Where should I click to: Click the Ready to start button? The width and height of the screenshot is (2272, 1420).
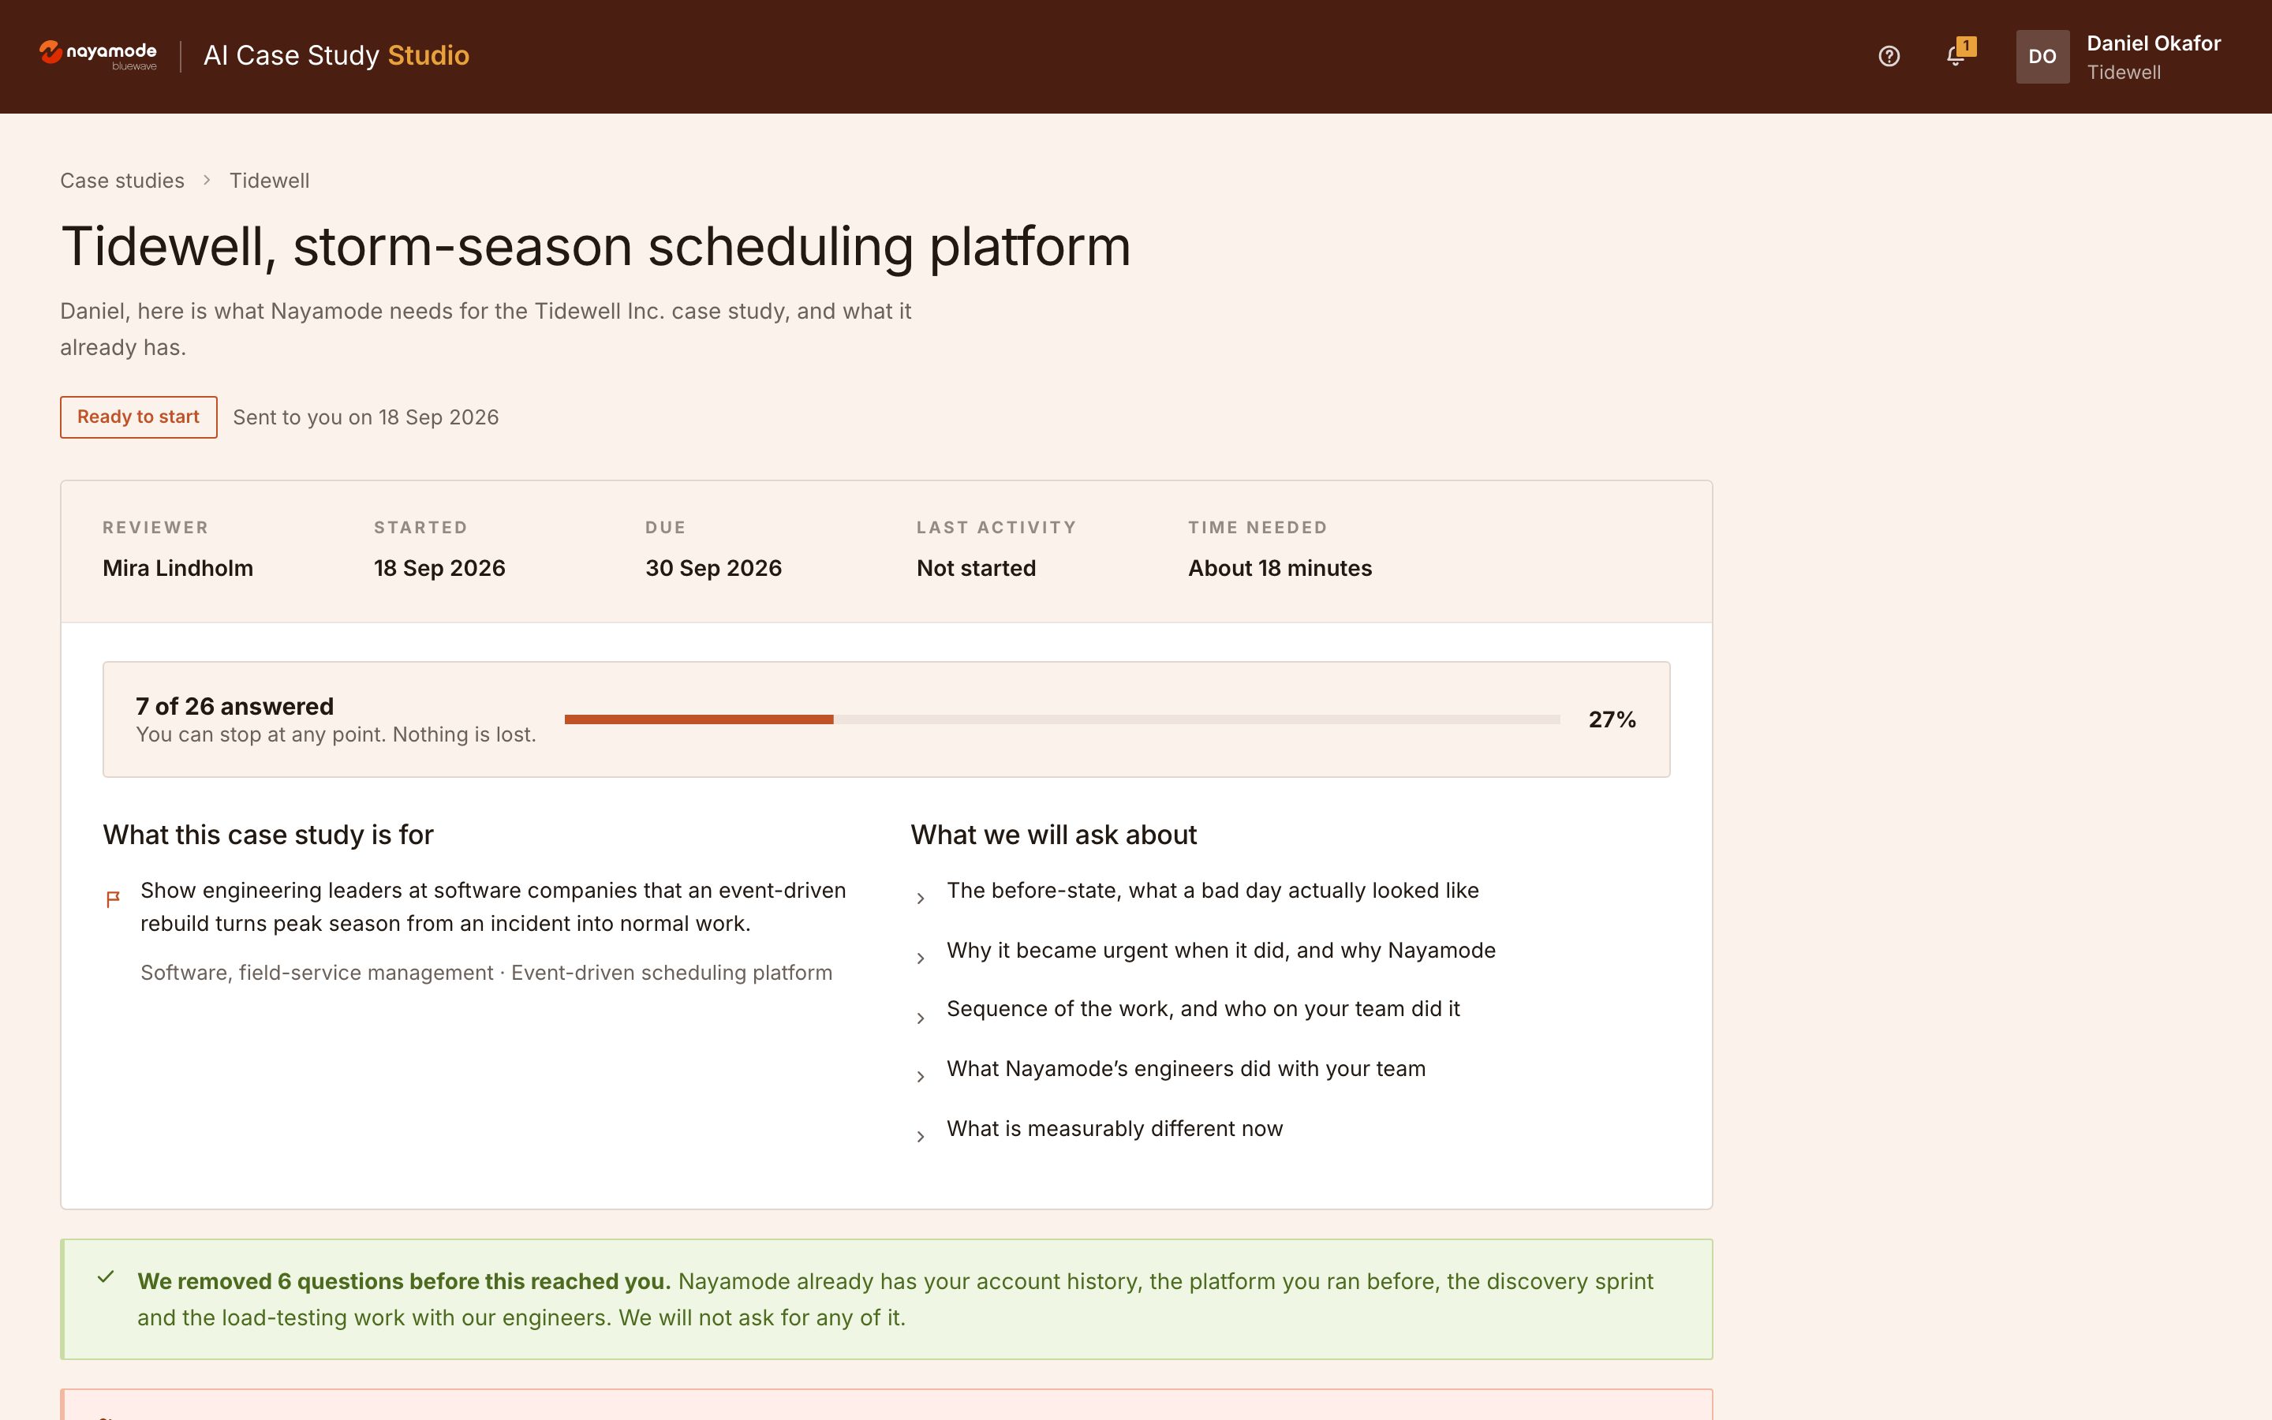pyautogui.click(x=139, y=417)
